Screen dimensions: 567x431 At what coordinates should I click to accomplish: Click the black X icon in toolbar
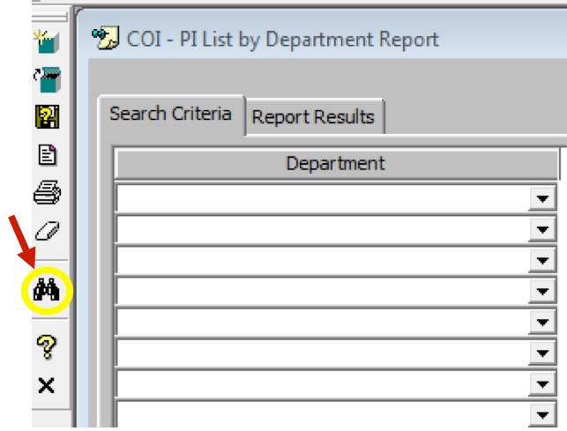click(x=46, y=385)
